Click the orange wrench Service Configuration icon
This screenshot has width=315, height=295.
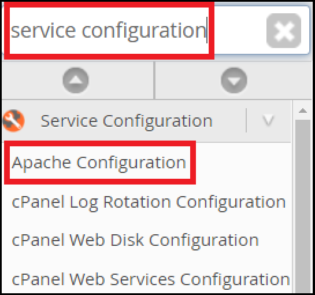[13, 121]
